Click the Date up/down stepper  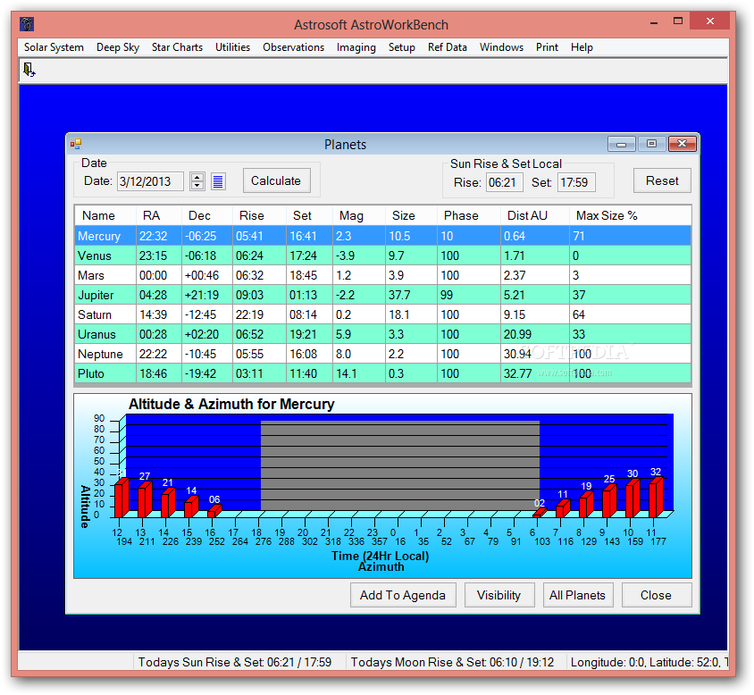[197, 181]
